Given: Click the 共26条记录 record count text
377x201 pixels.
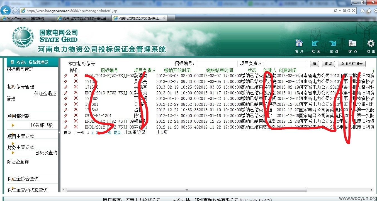Looking at the screenshot, I should tap(135, 132).
